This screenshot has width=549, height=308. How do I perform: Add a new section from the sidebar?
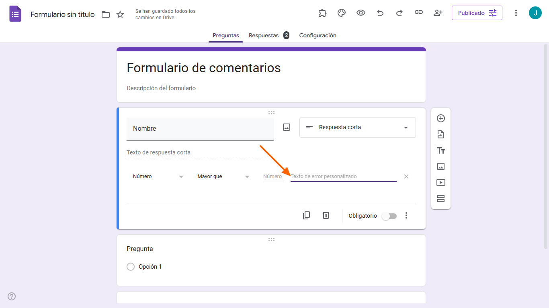pyautogui.click(x=441, y=199)
